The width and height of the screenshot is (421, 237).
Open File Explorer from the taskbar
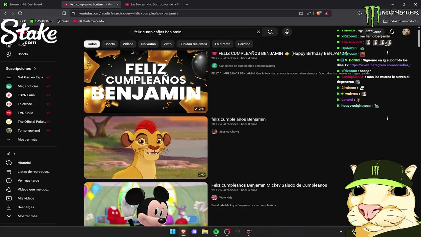[205, 232]
